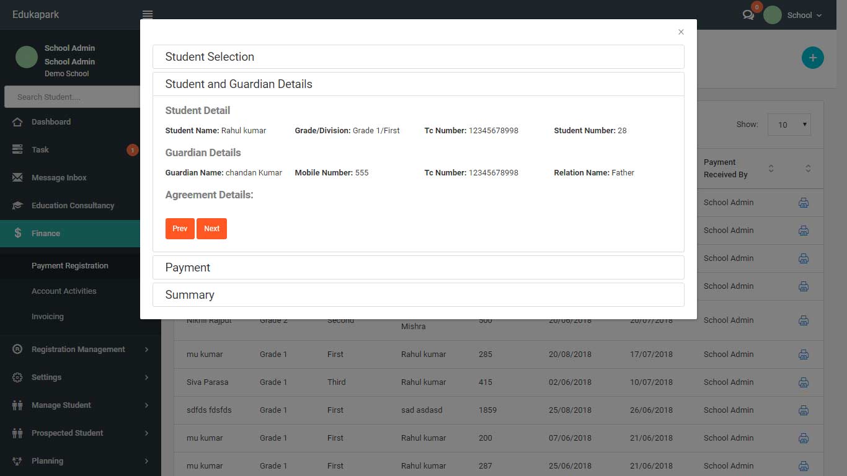Expand the Summary accordion section
847x476 pixels.
point(419,294)
